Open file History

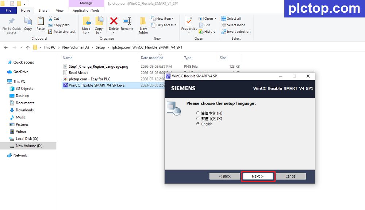point(207,32)
